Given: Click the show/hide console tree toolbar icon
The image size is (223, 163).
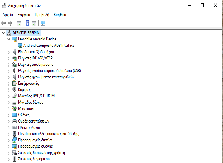Looking at the screenshot, I should click(x=19, y=23).
